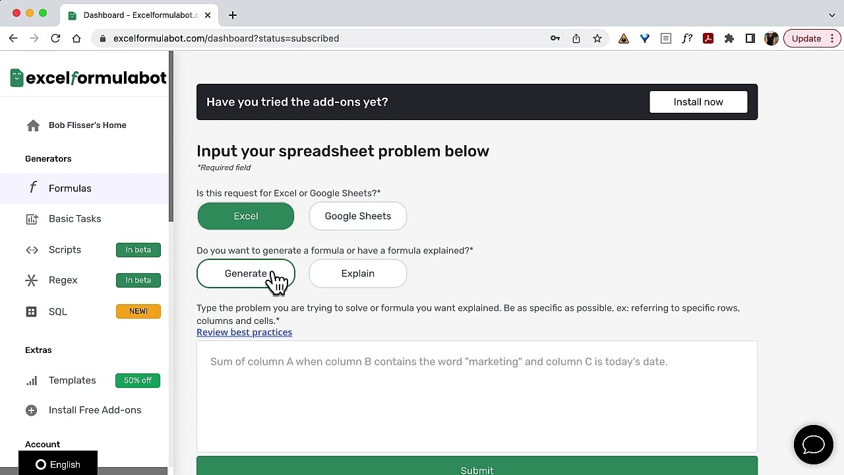Open the red Acrobat PDF extension
The width and height of the screenshot is (844, 475).
[x=708, y=38]
